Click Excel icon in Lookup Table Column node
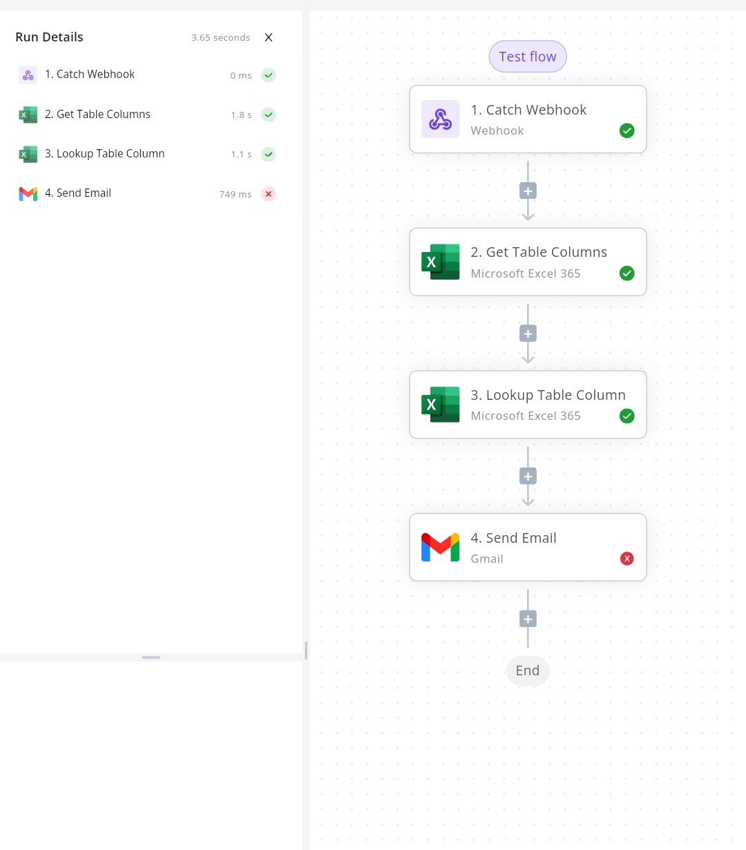This screenshot has width=746, height=850. [440, 405]
